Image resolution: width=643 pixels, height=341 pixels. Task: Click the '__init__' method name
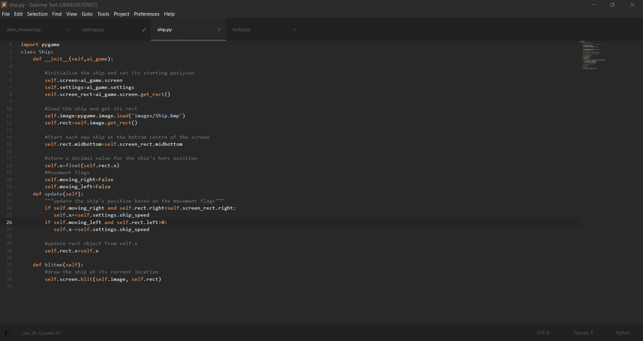click(x=57, y=59)
